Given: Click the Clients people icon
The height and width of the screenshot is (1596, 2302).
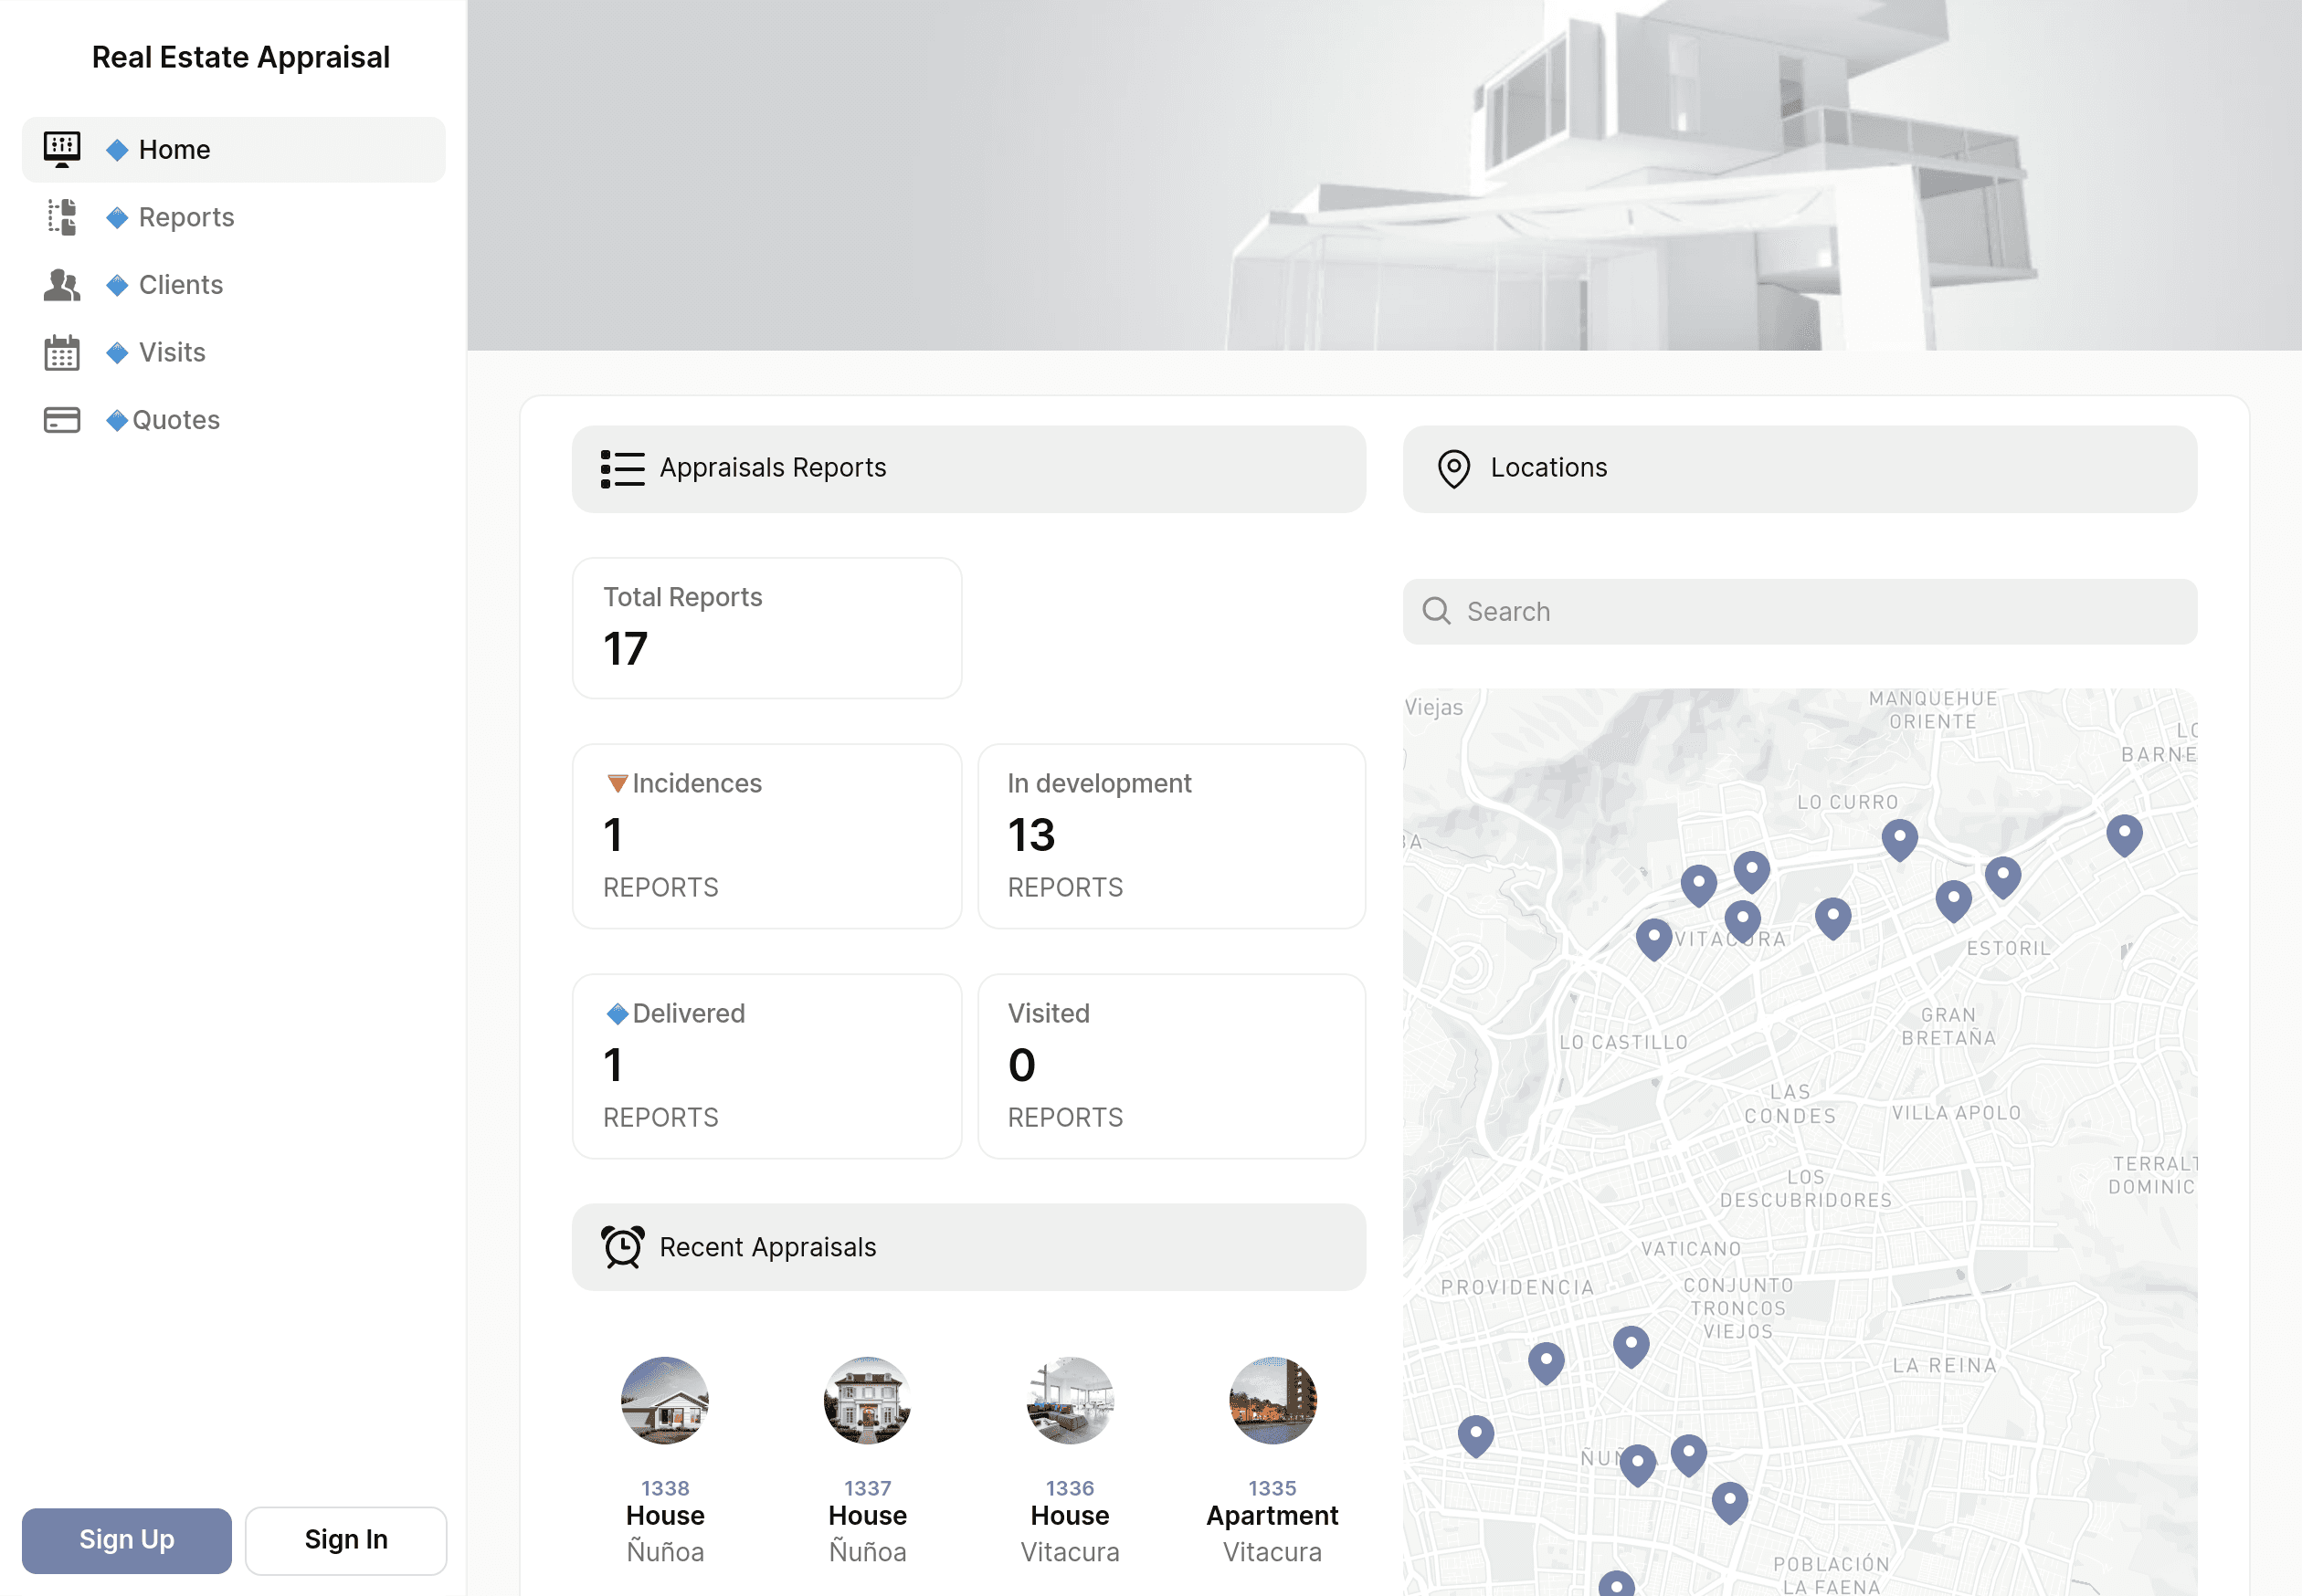Looking at the screenshot, I should click(x=62, y=285).
